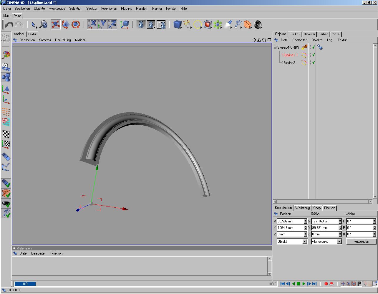Click the Undo arrow in the toolbar

pyautogui.click(x=9, y=24)
